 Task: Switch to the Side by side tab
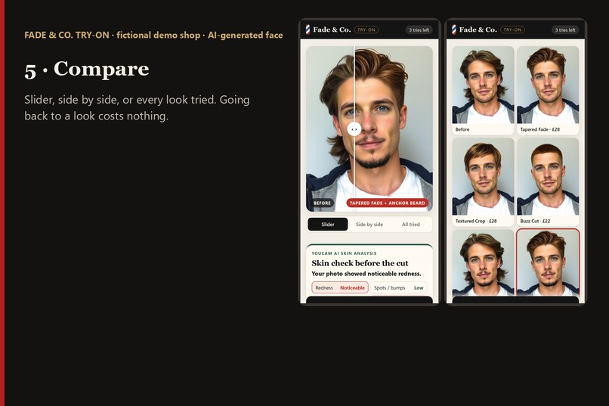[369, 225]
